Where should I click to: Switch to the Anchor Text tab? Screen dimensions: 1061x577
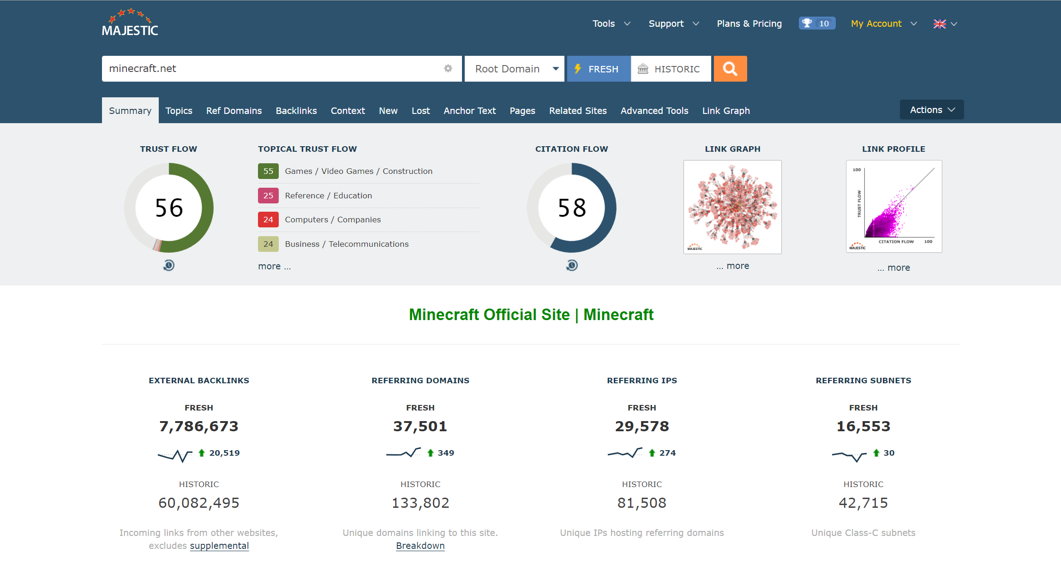[x=470, y=111]
